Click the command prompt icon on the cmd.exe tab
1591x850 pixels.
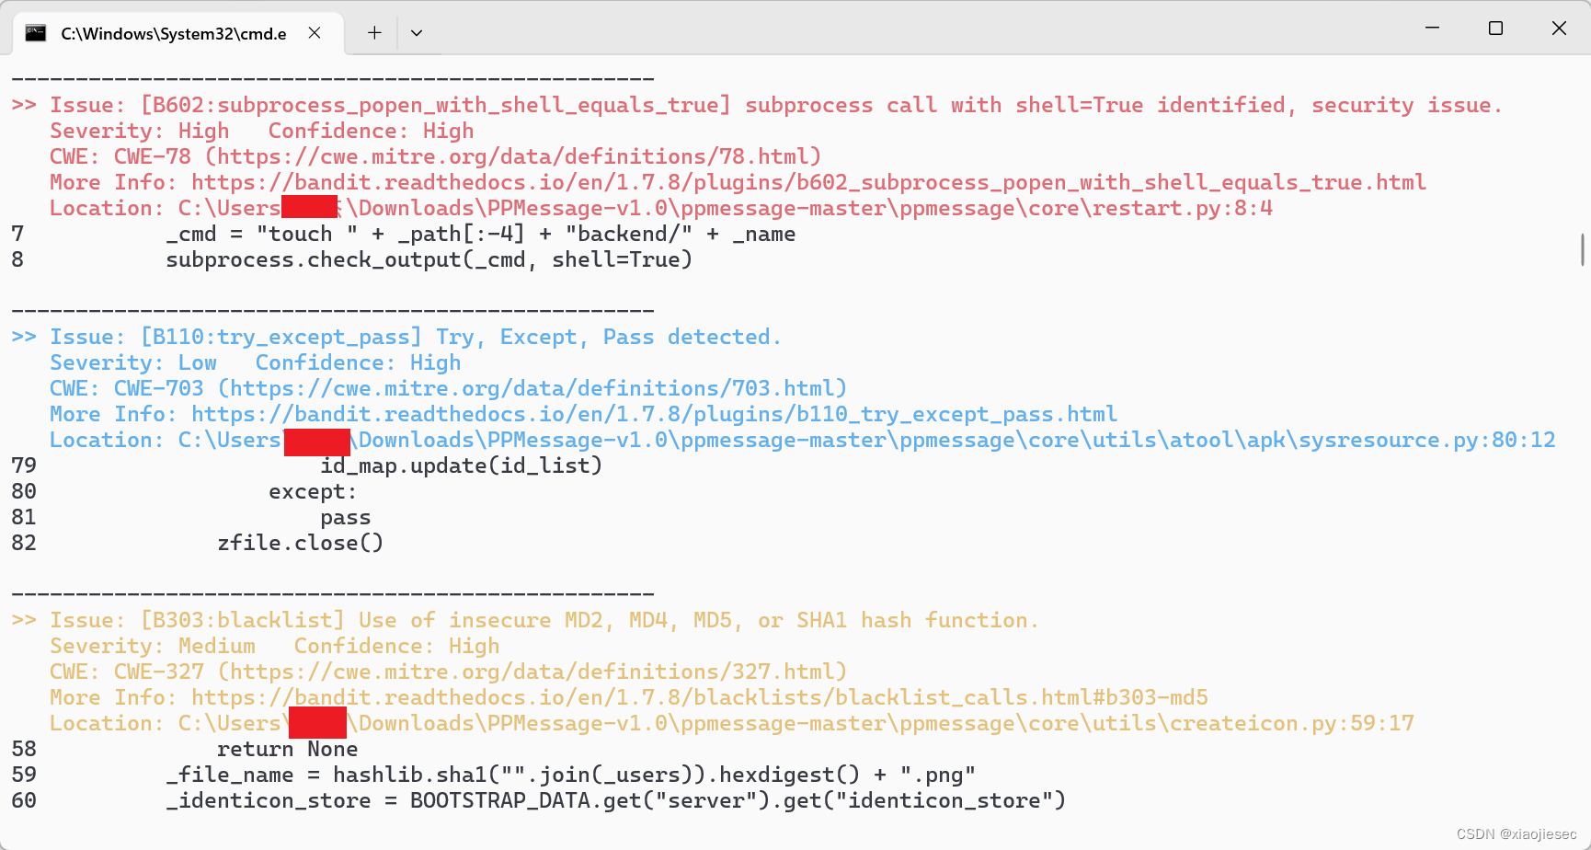pyautogui.click(x=36, y=33)
